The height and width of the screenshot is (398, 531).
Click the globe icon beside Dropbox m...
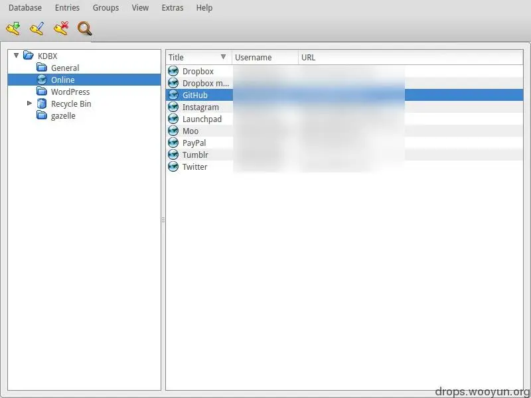[173, 83]
